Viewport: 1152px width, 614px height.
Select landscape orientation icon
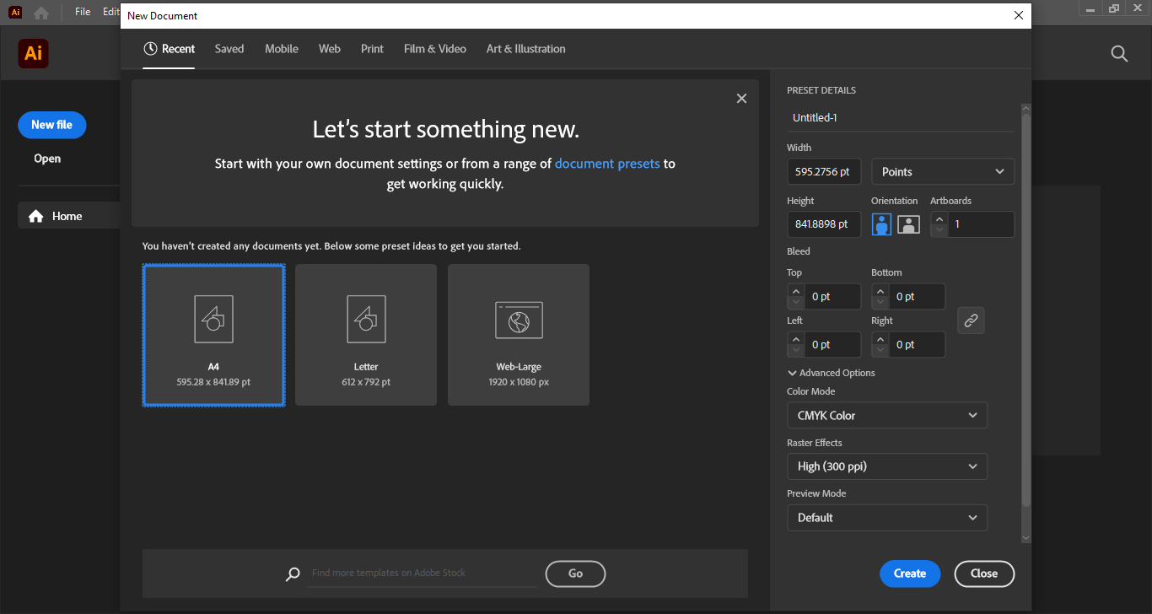(908, 224)
